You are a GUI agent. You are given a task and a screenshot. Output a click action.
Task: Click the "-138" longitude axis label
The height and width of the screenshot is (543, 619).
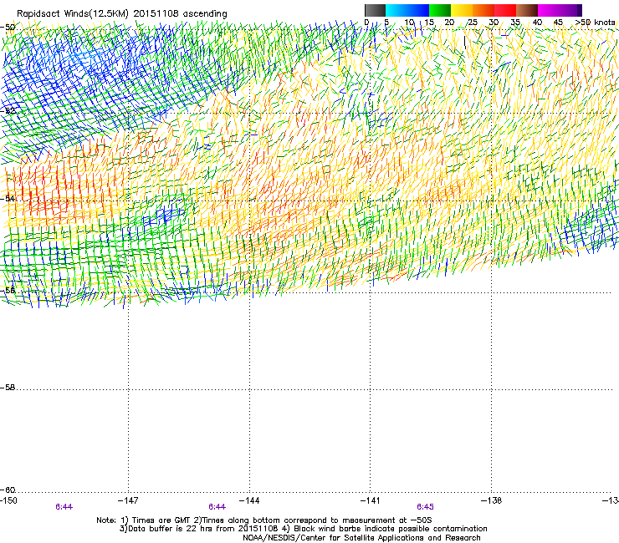pos(491,500)
